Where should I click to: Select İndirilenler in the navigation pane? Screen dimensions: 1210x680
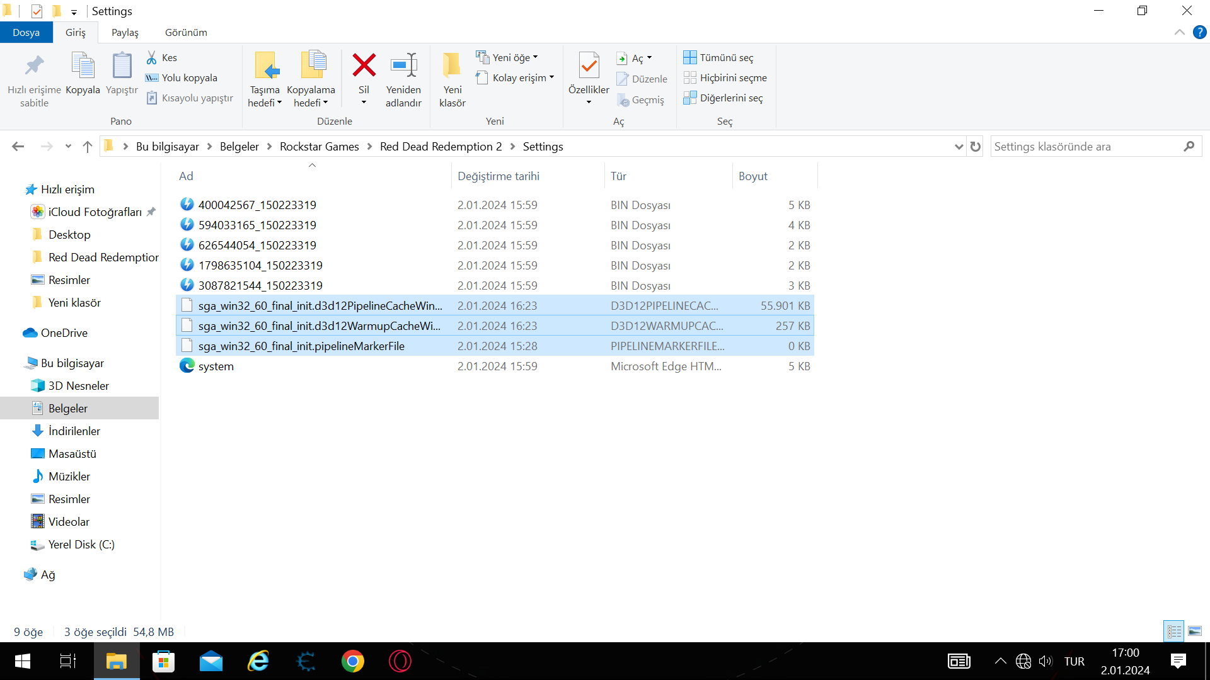coord(74,431)
